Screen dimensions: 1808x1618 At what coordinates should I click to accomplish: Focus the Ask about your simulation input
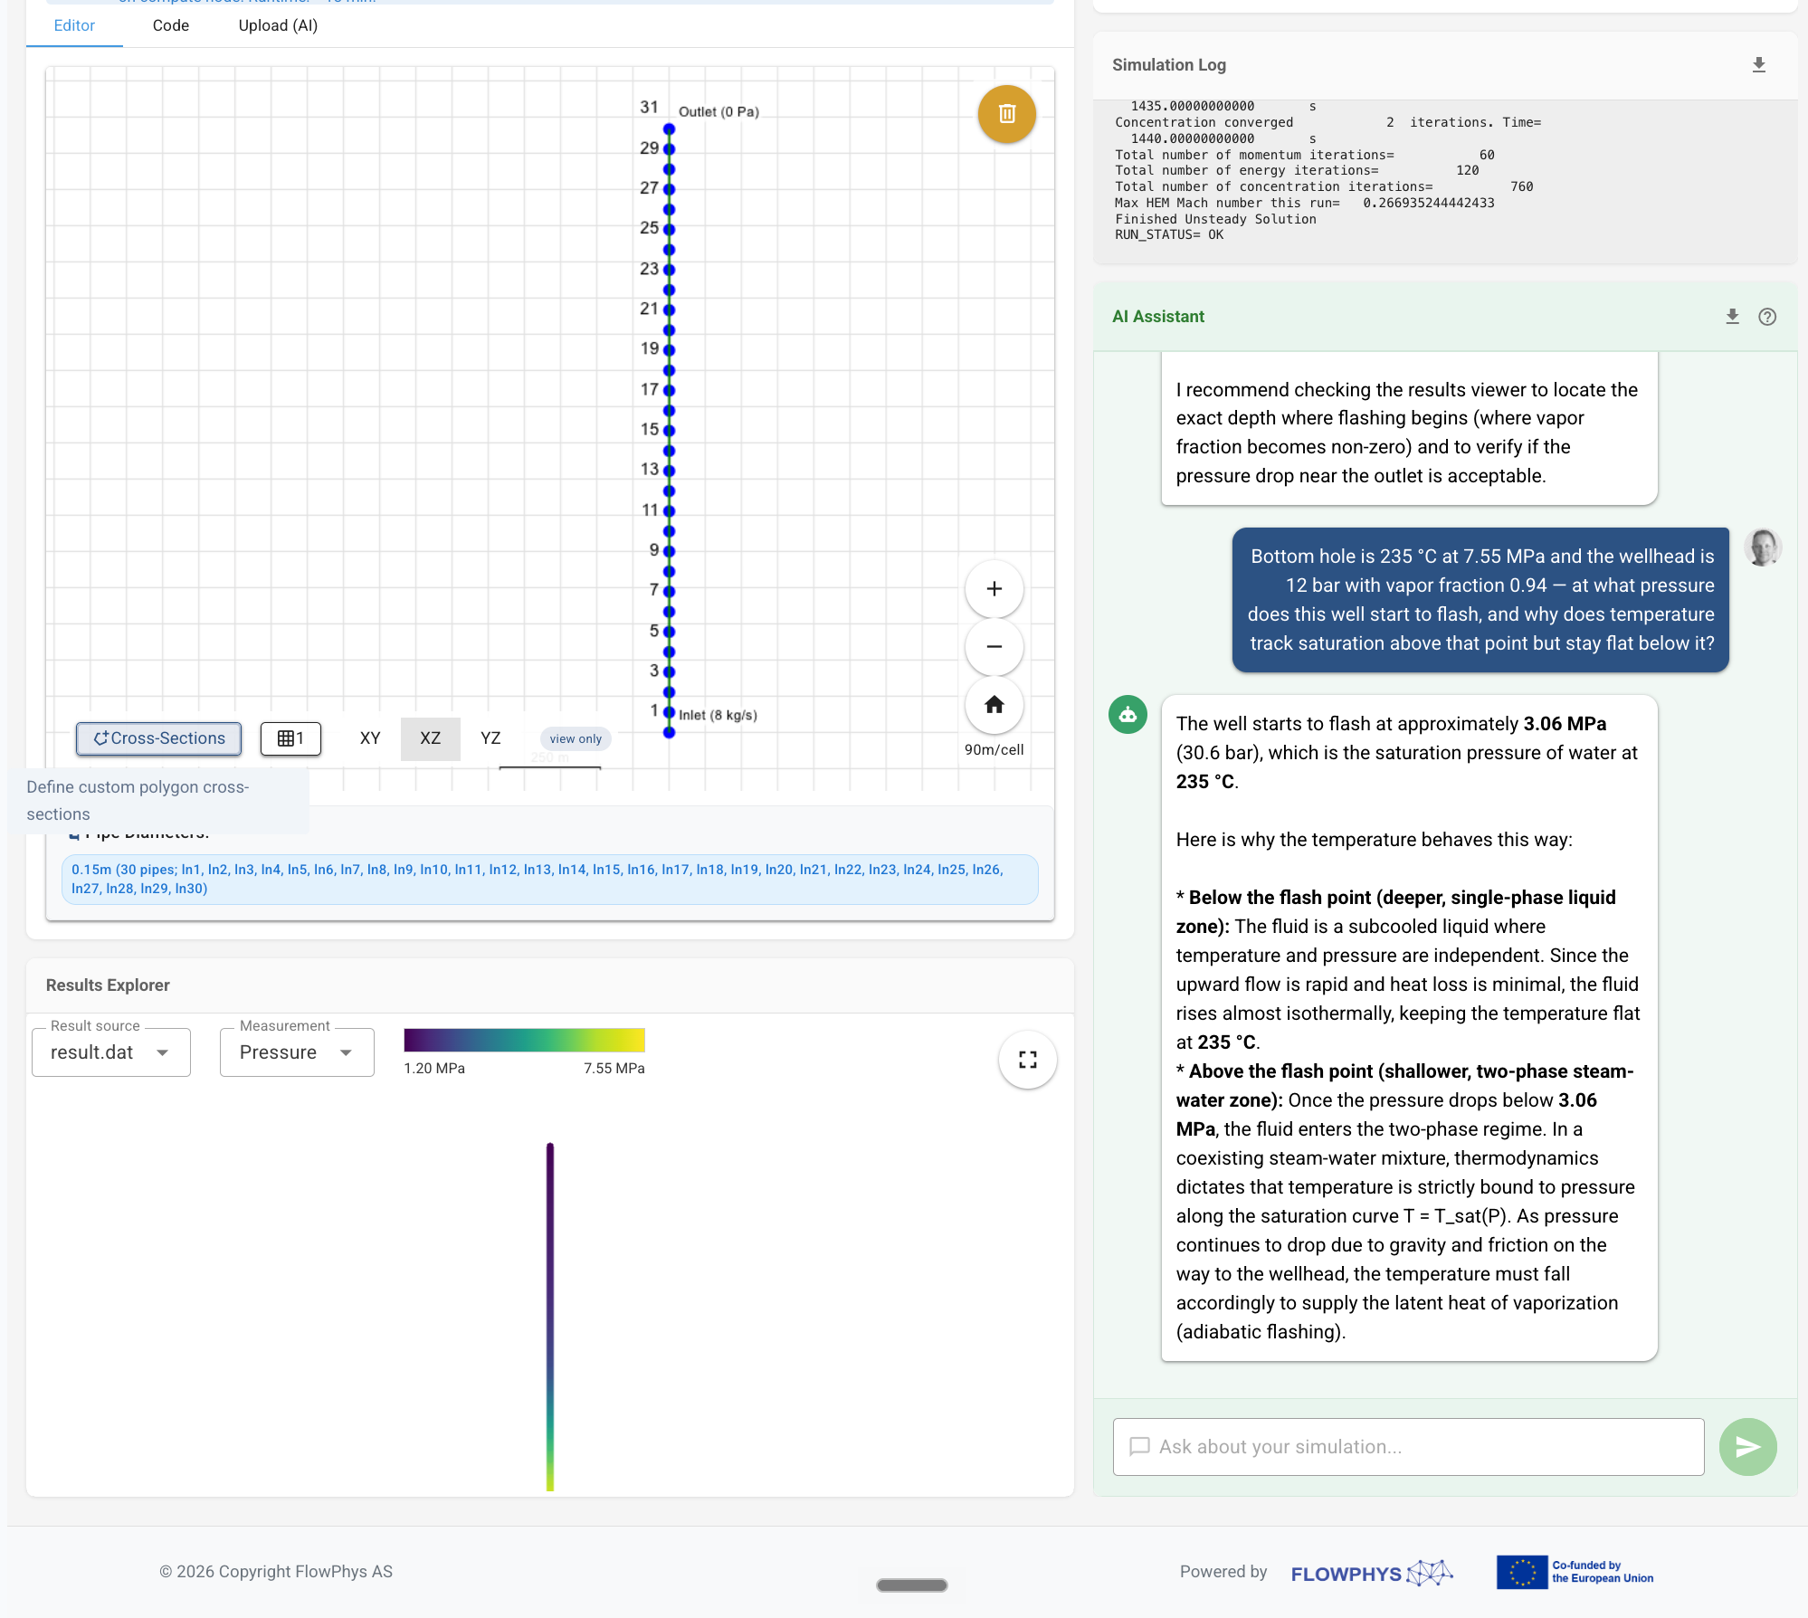tap(1408, 1447)
